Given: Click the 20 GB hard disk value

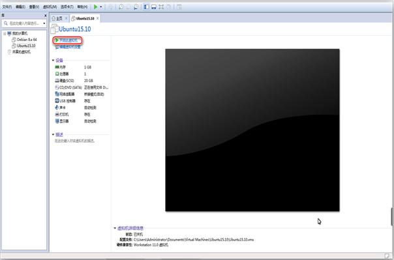Looking at the screenshot, I should coord(89,81).
